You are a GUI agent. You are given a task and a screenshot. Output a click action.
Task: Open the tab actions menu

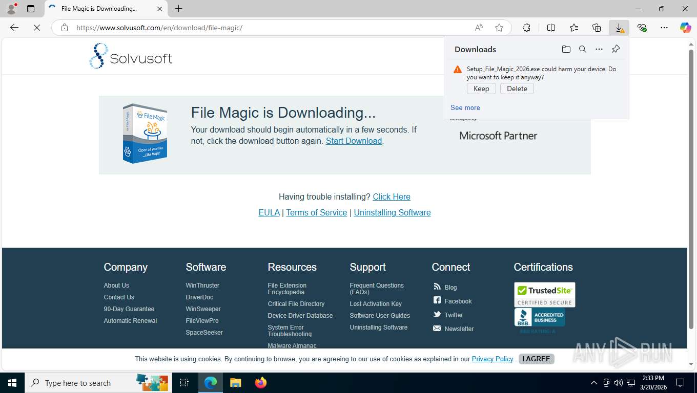[x=31, y=9]
